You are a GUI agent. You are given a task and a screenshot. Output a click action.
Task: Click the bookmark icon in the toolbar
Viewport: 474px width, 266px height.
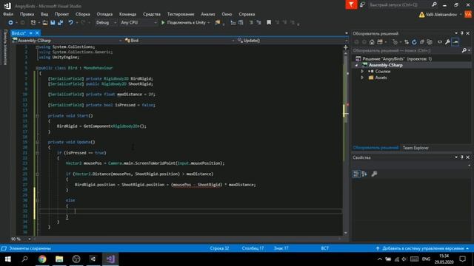point(269,23)
